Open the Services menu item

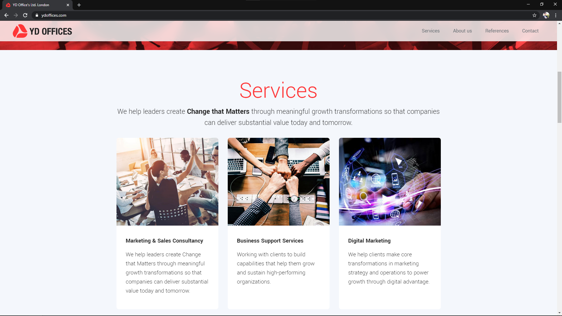(x=431, y=31)
